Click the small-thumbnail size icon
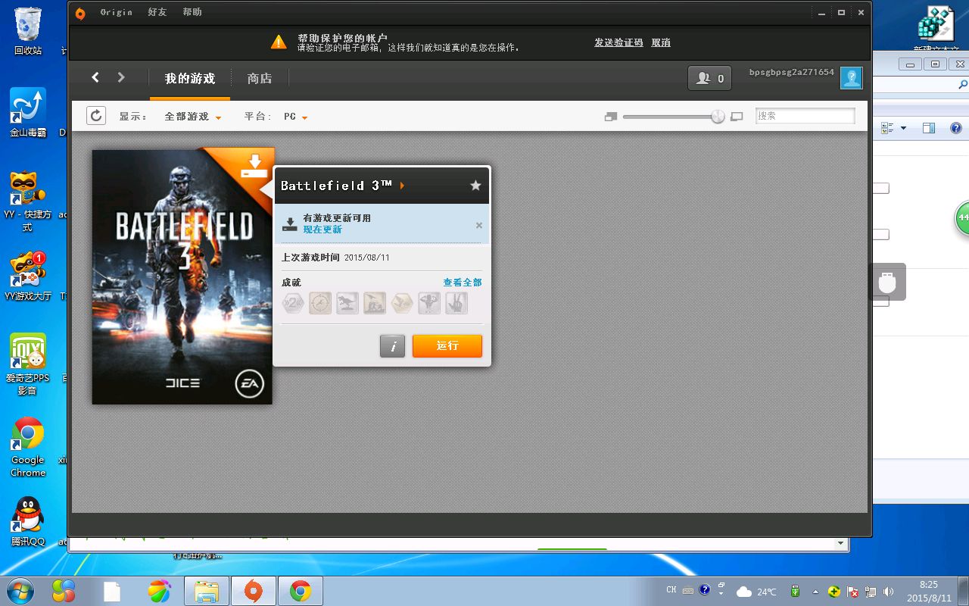Screen dimensions: 969x606 click(x=611, y=117)
